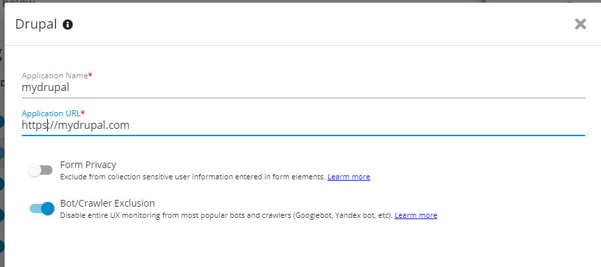Image resolution: width=601 pixels, height=267 pixels.
Task: Click the Application Name field label
Action: pos(54,76)
